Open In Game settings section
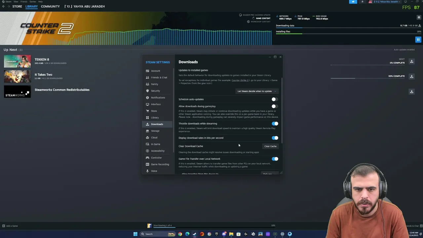This screenshot has height=238, width=423. pos(157,144)
